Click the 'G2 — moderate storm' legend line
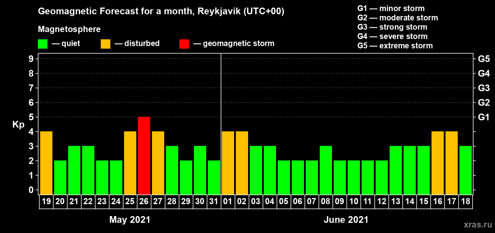495x233 pixels. coord(398,18)
